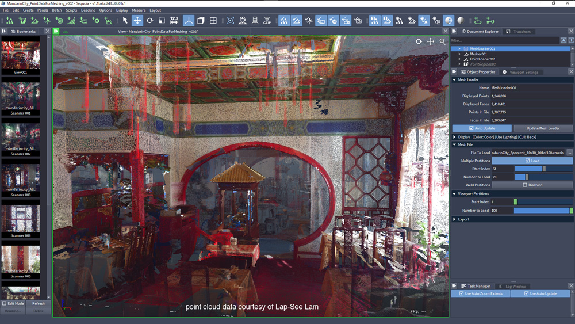Switch to the Transform tab
575x324 pixels.
[518, 32]
